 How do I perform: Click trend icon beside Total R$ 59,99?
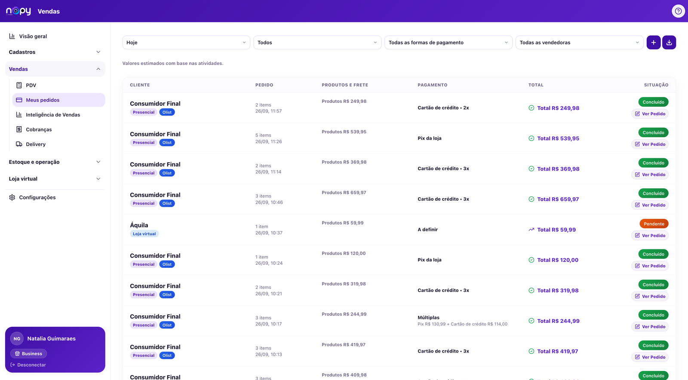point(531,230)
